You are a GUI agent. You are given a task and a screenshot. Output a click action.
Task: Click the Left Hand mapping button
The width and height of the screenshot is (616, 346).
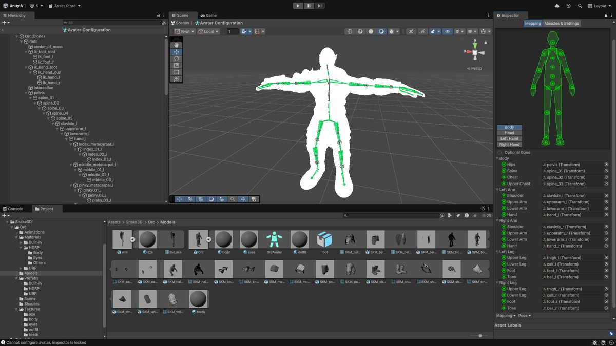click(x=509, y=138)
